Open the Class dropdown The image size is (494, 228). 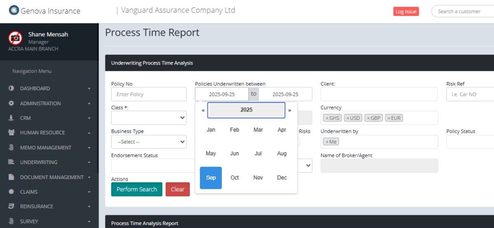click(x=149, y=118)
